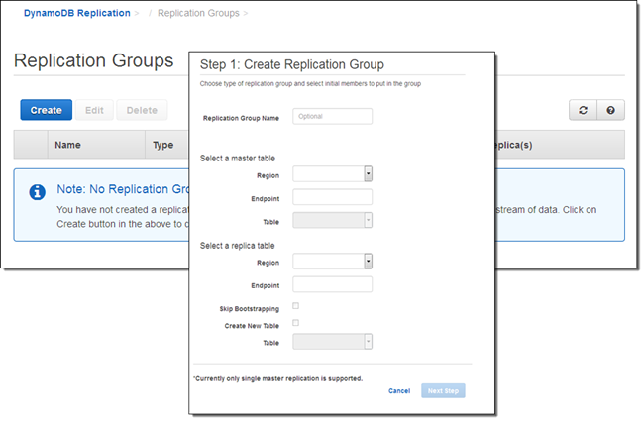The image size is (644, 428).
Task: Go to DynamoDB Replication breadcrumb
Action: coord(76,13)
